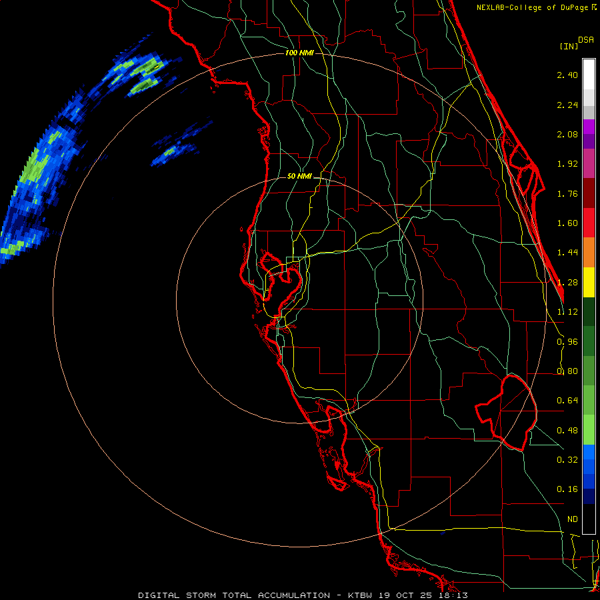Select the 1.92 legend value
This screenshot has height=600, width=600.
tap(567, 164)
